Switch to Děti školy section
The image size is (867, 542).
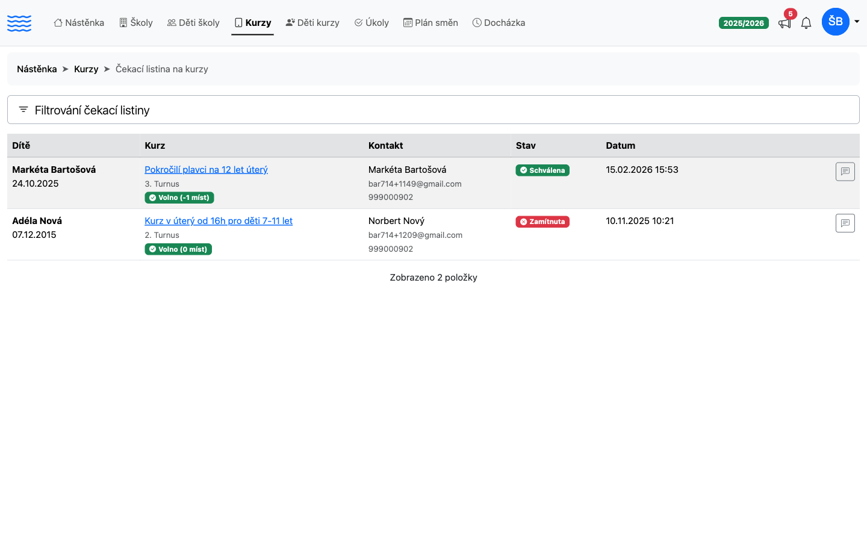tap(193, 23)
